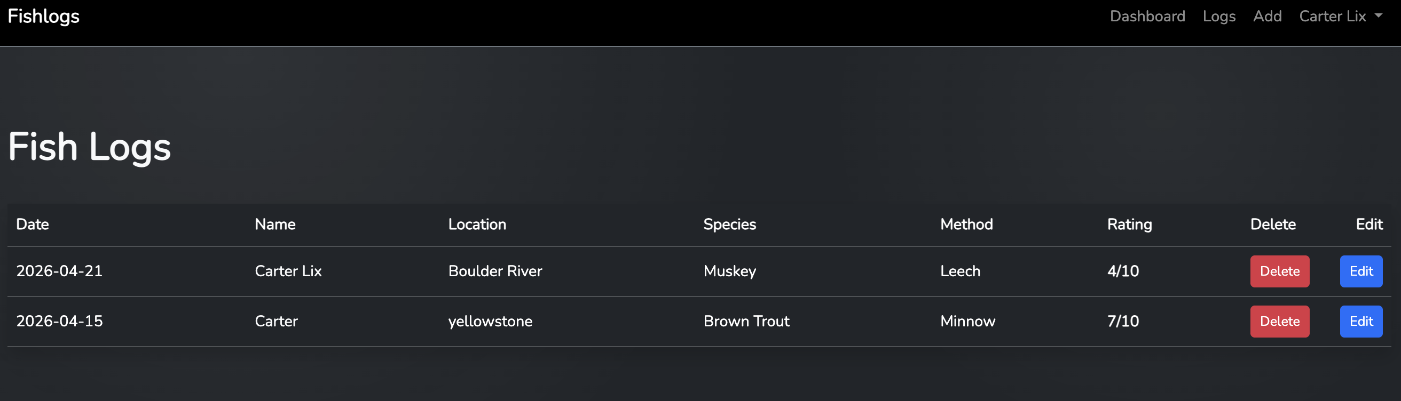Select the 2026-04-15 date cell
The height and width of the screenshot is (401, 1401).
(59, 321)
